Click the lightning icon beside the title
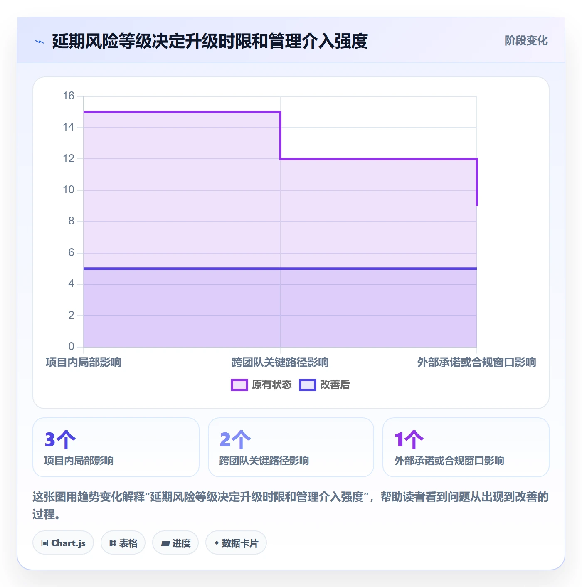Screen dimensions: 582x587 39,42
